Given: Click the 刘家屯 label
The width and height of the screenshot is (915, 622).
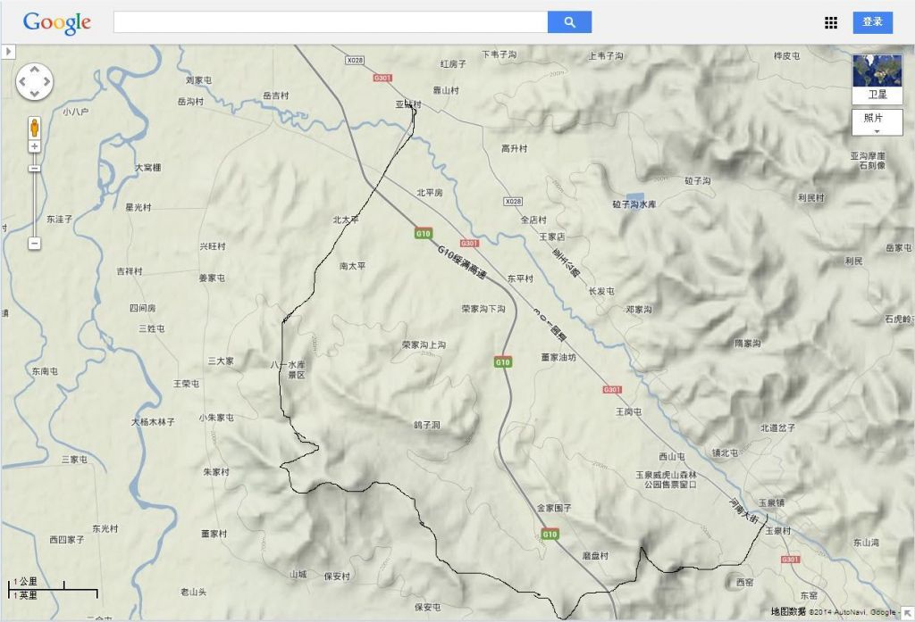Looking at the screenshot, I should click(198, 79).
